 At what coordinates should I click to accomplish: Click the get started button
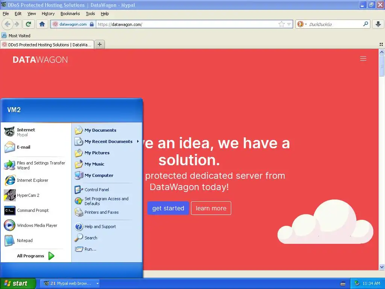pos(168,208)
